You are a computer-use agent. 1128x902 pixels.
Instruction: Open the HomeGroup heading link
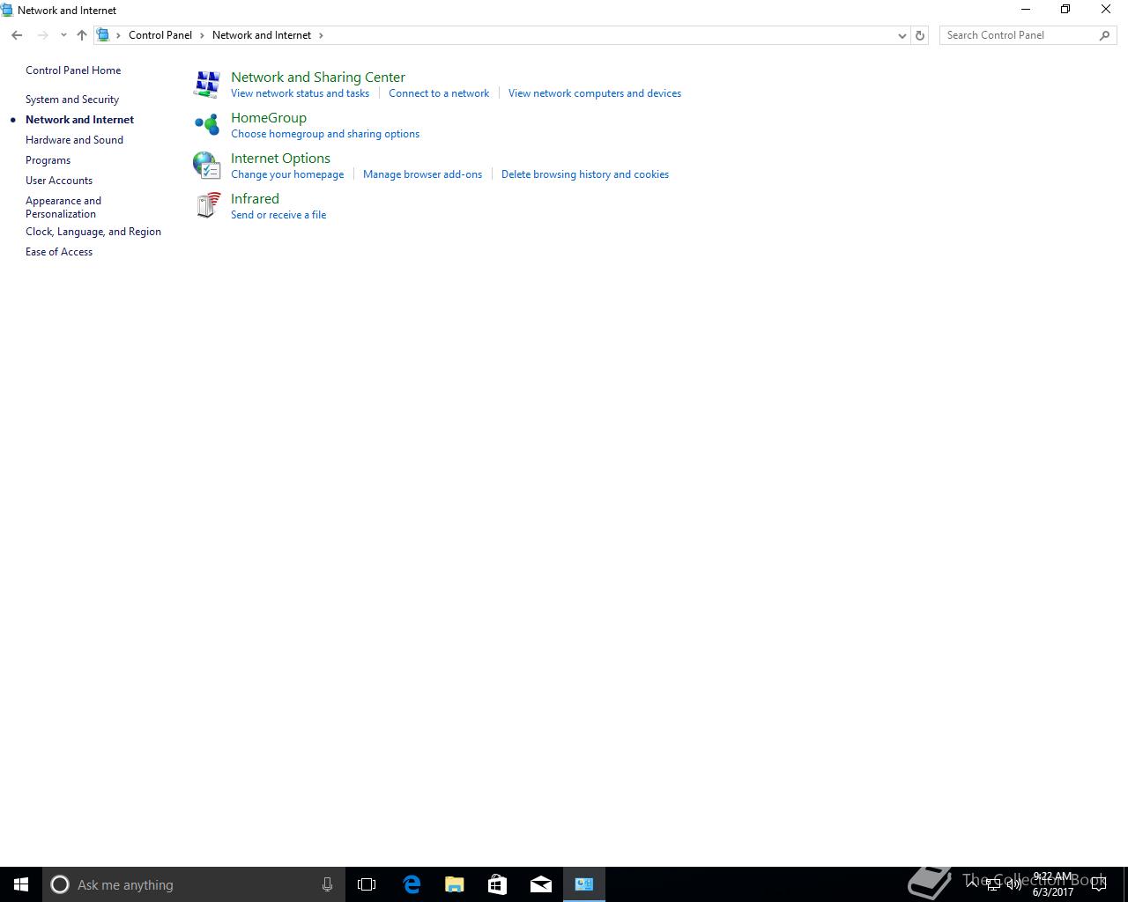click(x=269, y=118)
